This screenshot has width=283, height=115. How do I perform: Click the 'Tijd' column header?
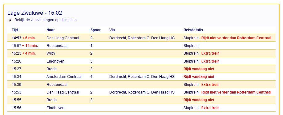tap(15, 30)
